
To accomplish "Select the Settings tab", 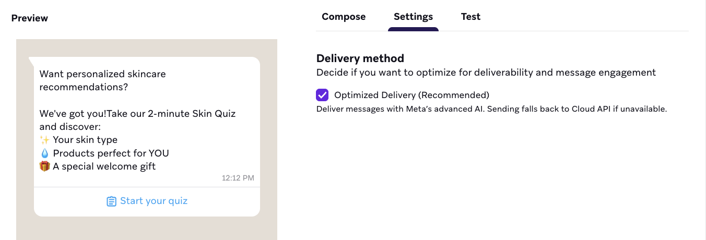I will (x=413, y=17).
